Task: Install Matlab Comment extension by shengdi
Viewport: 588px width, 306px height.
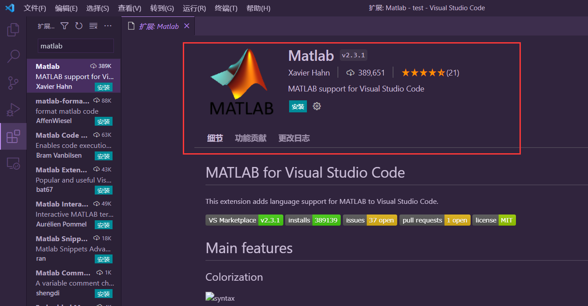Action: (x=104, y=294)
